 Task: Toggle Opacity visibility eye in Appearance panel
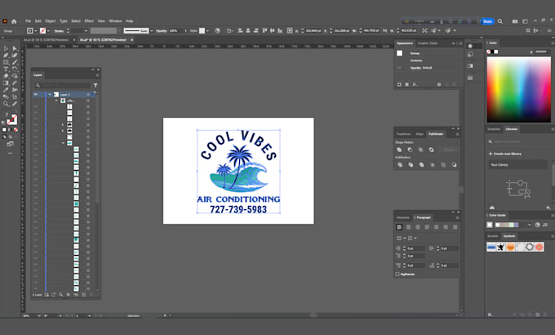(399, 68)
